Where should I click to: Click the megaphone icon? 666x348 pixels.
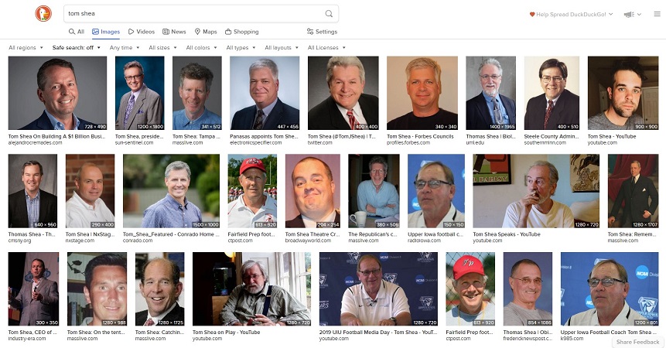629,15
